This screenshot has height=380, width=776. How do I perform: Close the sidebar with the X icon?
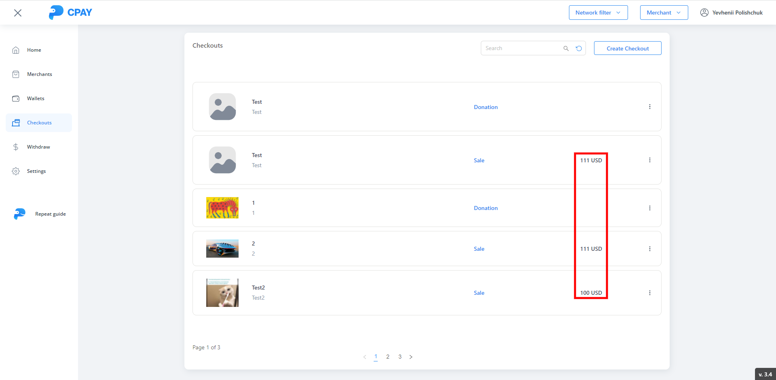18,13
